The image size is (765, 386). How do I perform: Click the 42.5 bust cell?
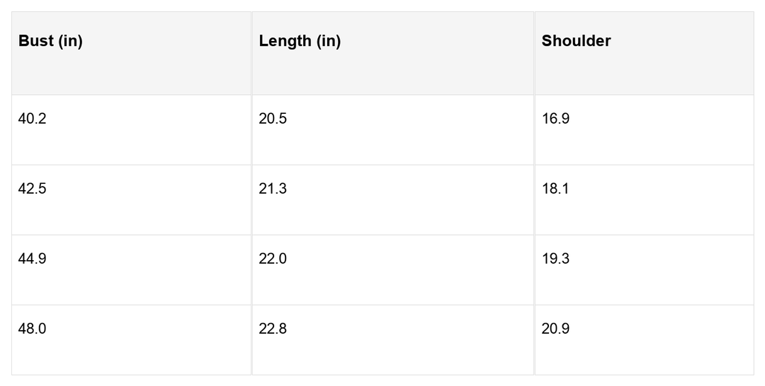point(33,189)
